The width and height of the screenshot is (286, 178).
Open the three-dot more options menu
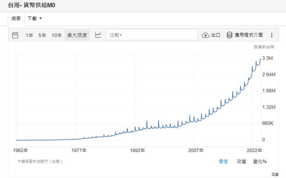click(272, 35)
